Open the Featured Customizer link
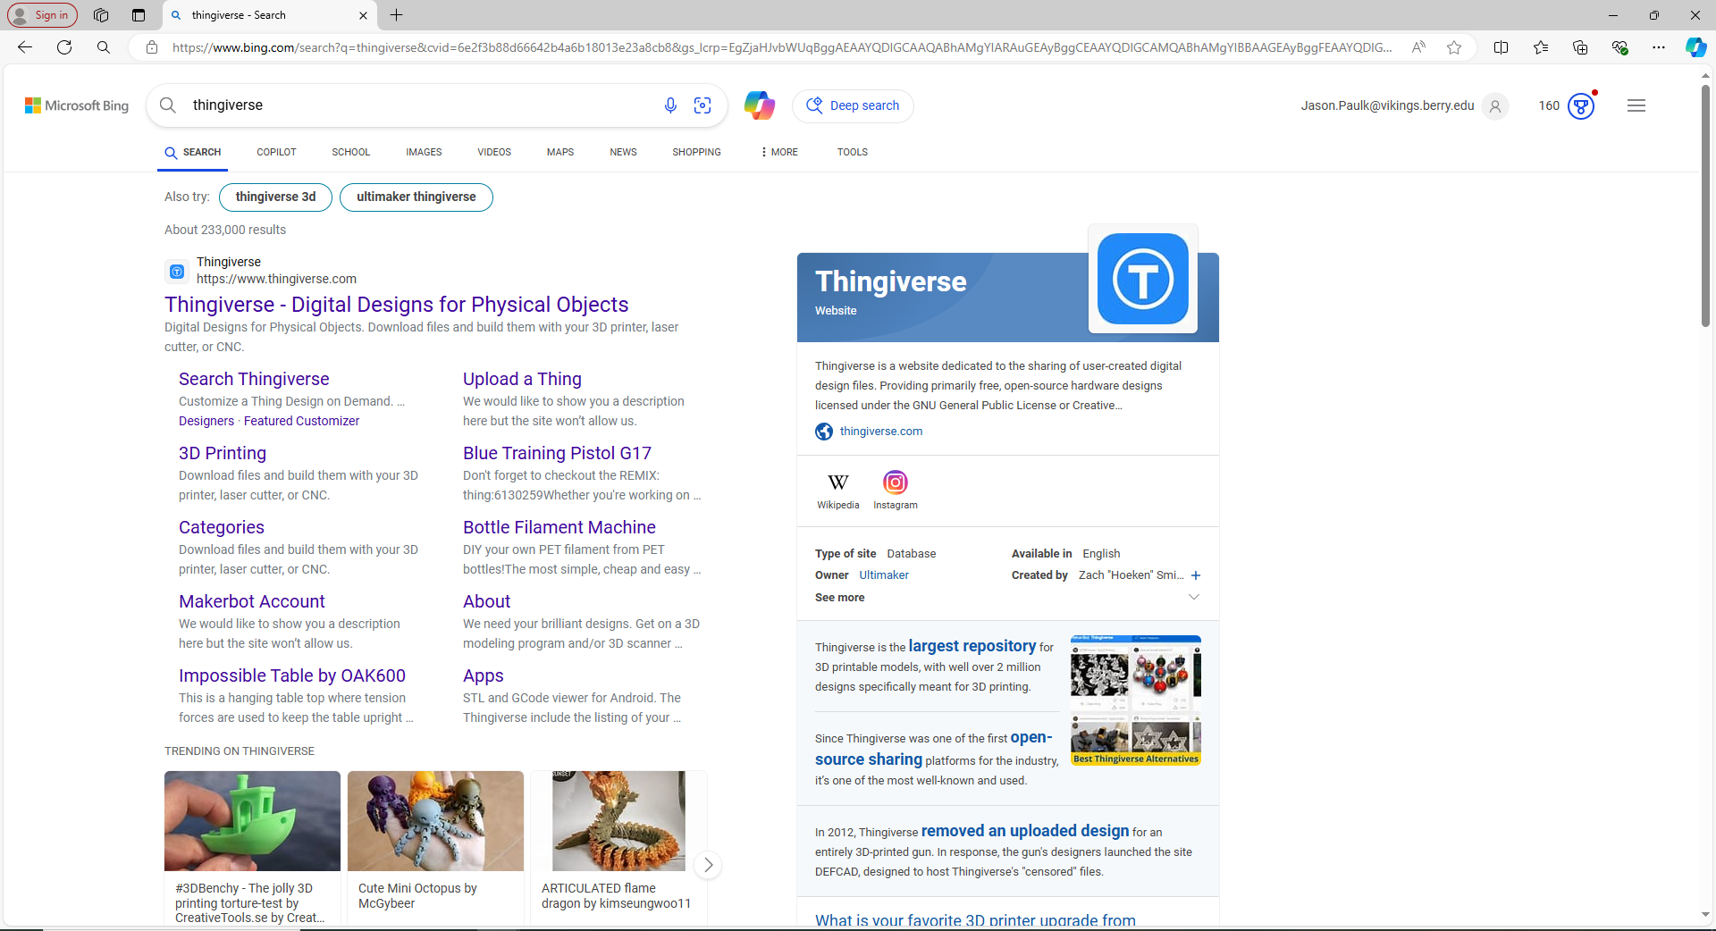Screen dimensions: 1716x931 tap(301, 421)
